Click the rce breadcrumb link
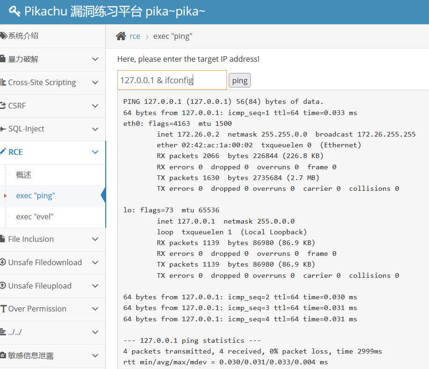429x369 pixels. (135, 36)
